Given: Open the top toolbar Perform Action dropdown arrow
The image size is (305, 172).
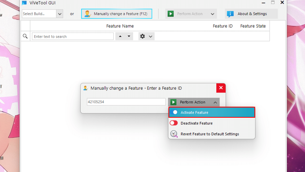Looking at the screenshot, I should tap(212, 14).
